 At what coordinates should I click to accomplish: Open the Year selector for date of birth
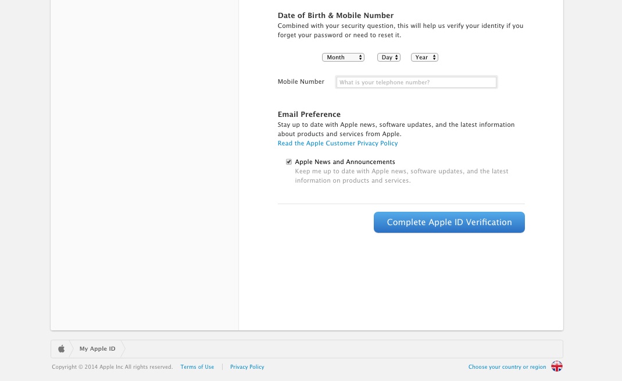(424, 57)
